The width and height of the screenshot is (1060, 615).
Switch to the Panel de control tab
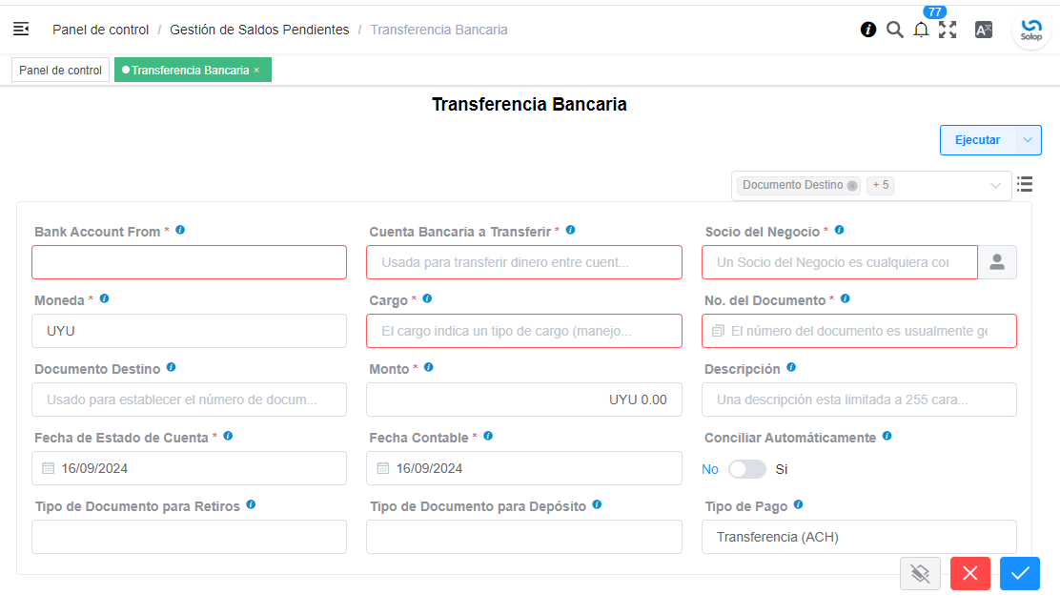[61, 71]
